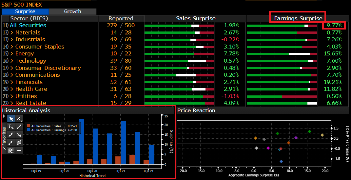
Task: Select the horizontal line tool
Action: (19, 150)
